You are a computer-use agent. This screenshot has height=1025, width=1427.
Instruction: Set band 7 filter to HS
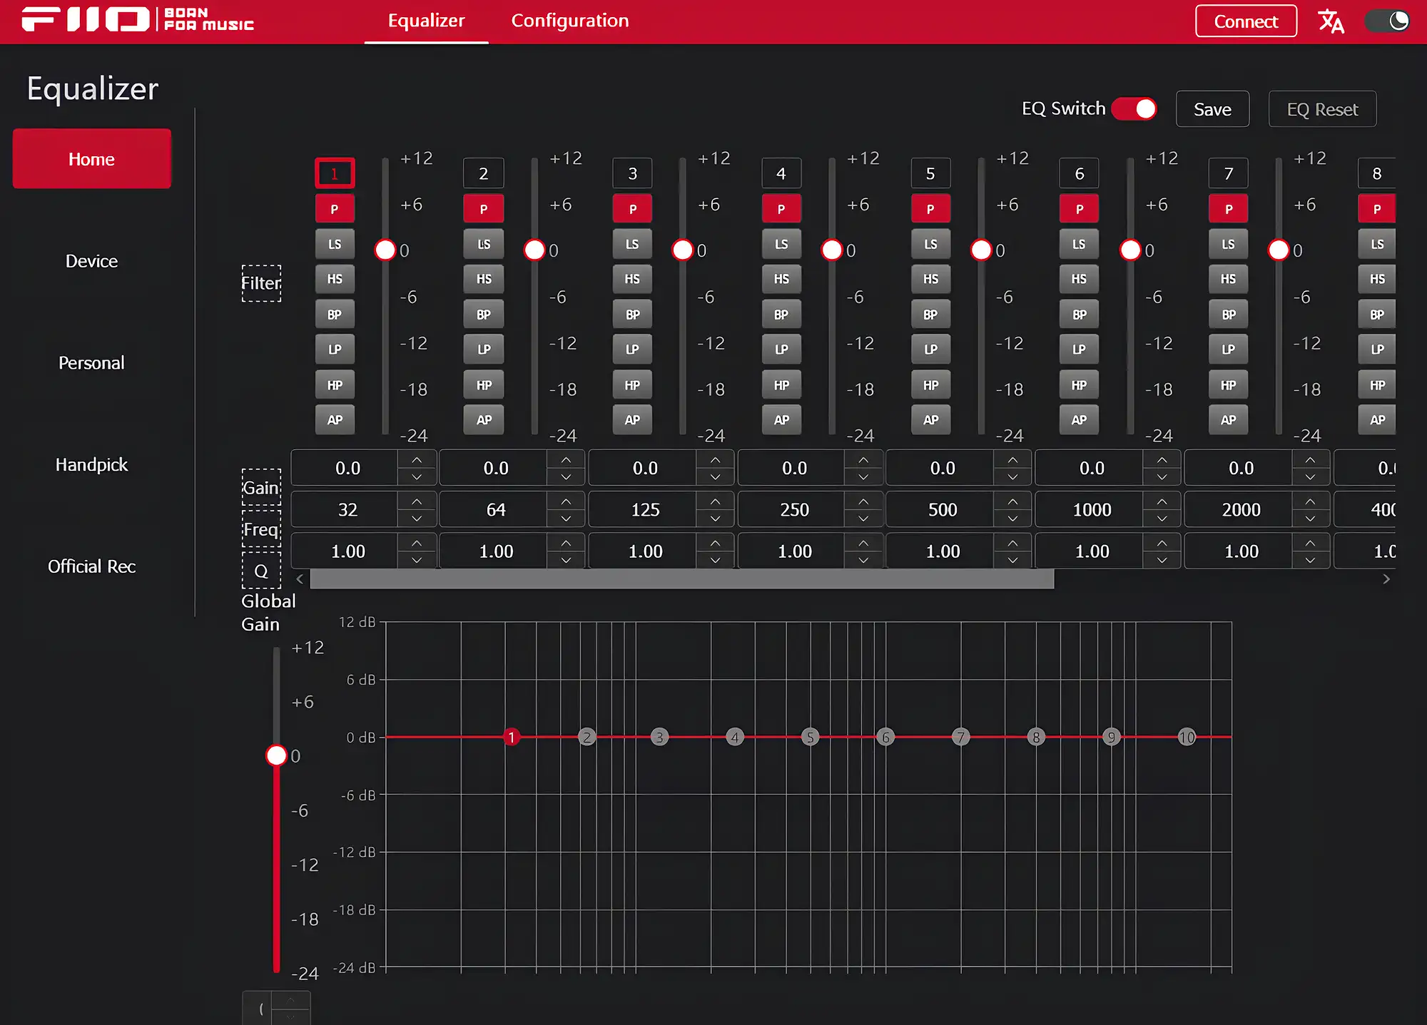(x=1229, y=279)
